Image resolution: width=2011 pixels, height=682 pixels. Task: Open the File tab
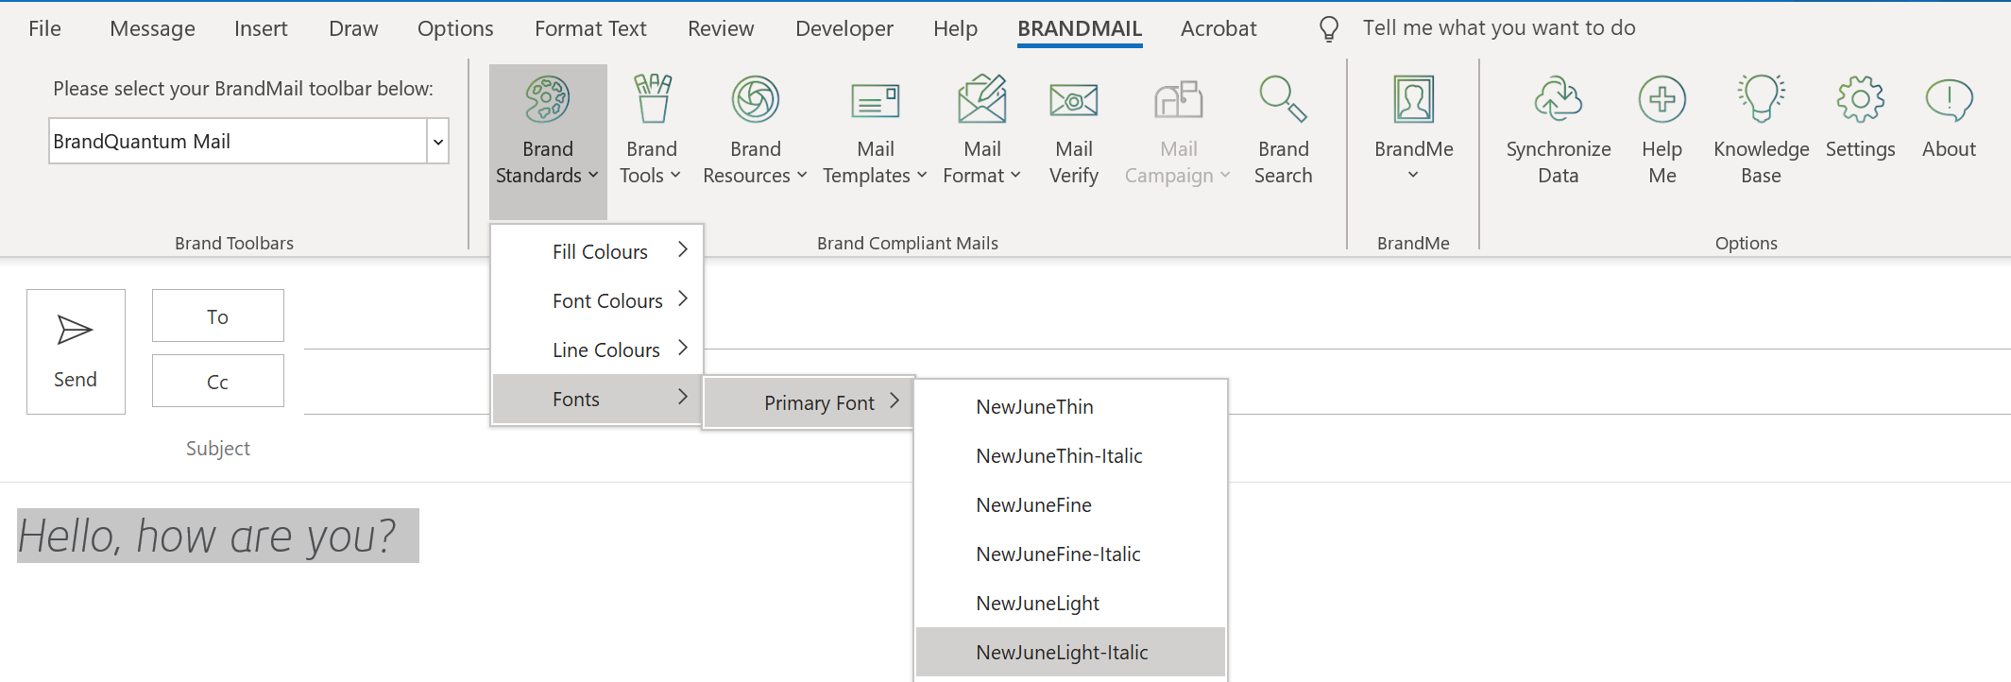(44, 29)
